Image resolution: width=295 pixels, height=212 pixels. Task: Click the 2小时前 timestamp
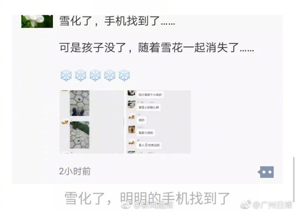coord(75,171)
